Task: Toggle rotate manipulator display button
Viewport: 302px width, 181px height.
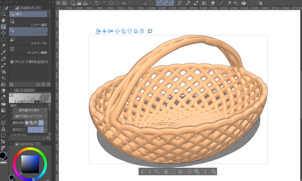Action: point(36,130)
